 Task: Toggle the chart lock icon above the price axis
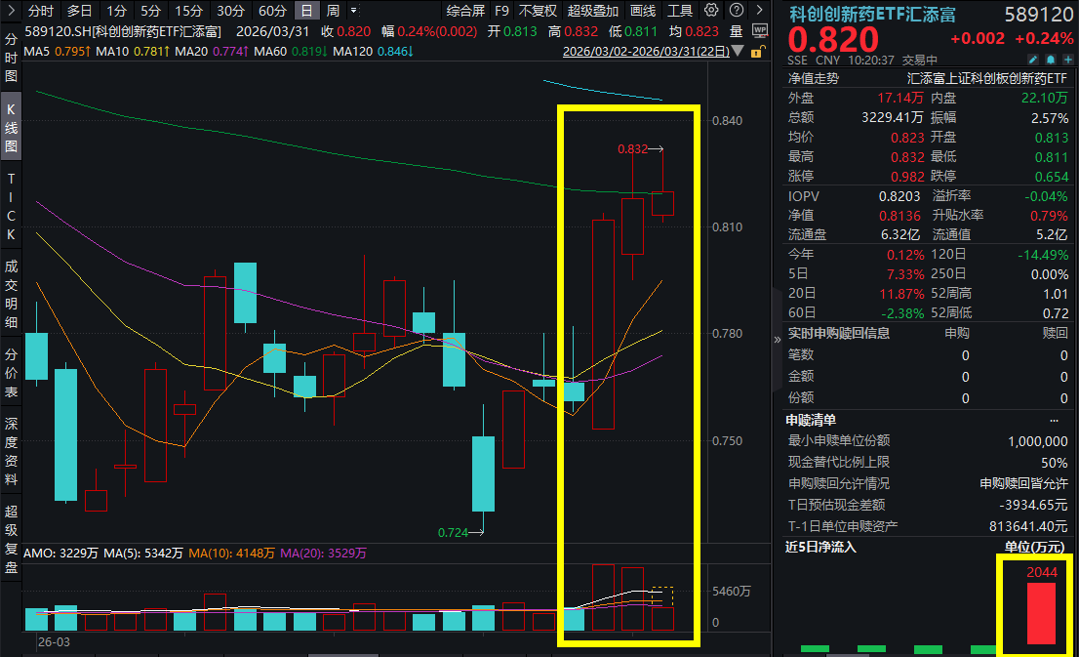pyautogui.click(x=756, y=52)
